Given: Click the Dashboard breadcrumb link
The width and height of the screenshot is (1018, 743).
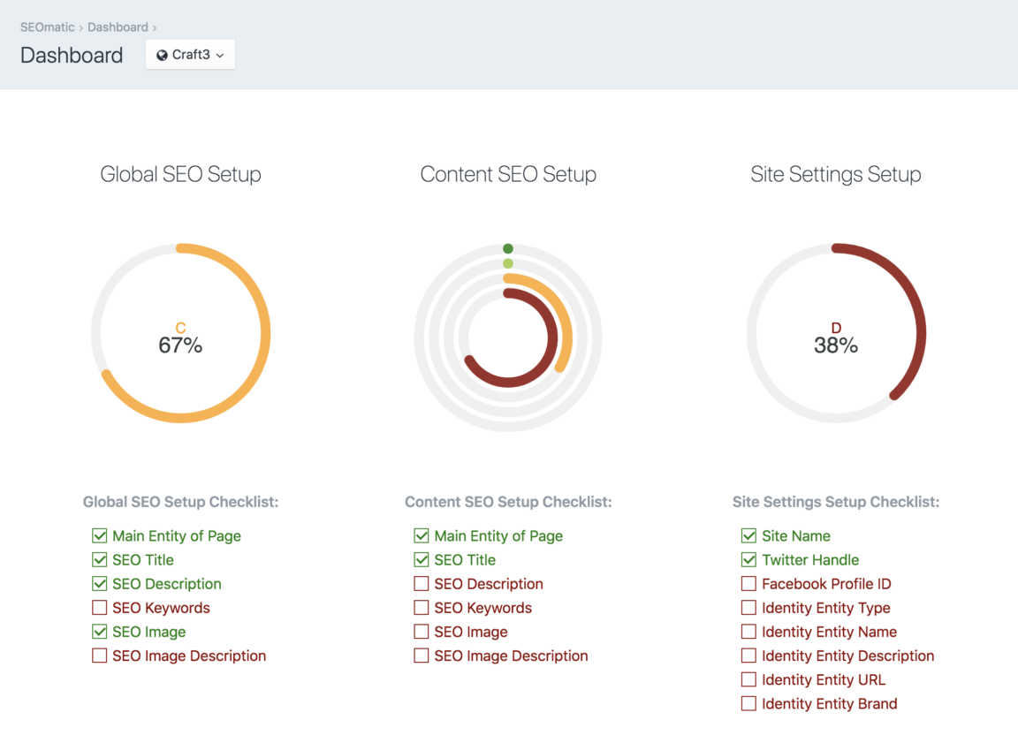Looking at the screenshot, I should pyautogui.click(x=118, y=27).
